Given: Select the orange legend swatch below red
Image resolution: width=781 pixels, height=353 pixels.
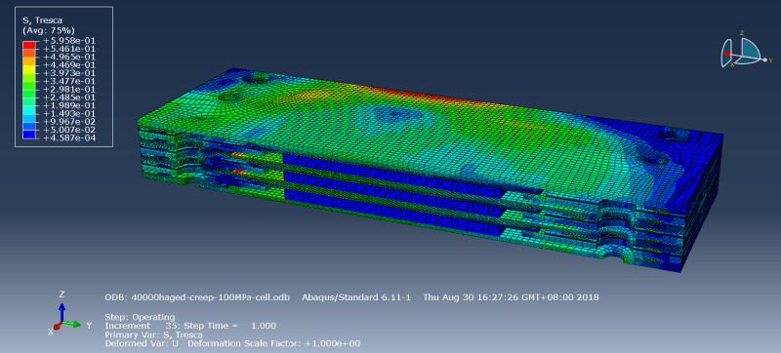Looking at the screenshot, I should [x=29, y=53].
